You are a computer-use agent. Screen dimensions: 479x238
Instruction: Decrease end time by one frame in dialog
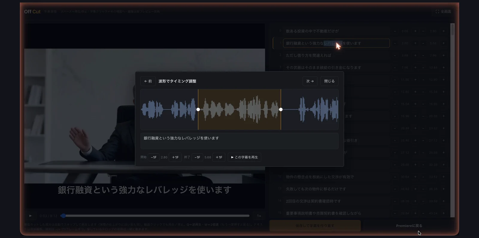(x=197, y=157)
